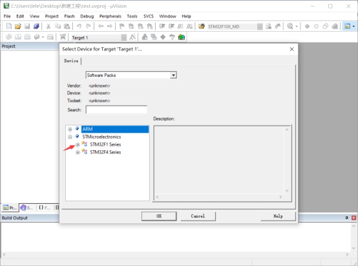Click the Save All toolbar icon
Viewport: 358px width, 266px height.
click(36, 27)
